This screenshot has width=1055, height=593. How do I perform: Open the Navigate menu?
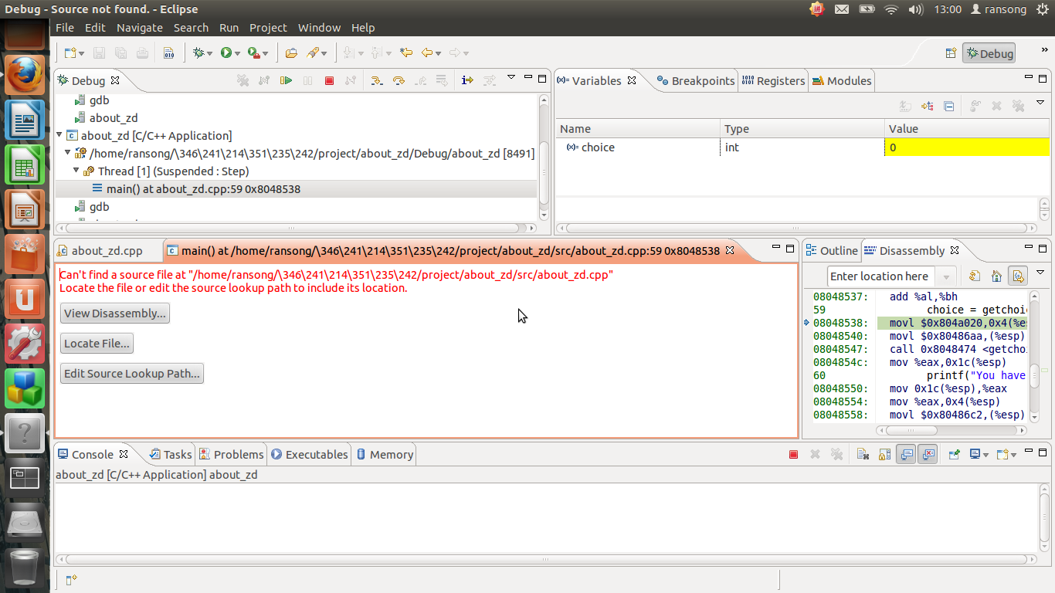140,28
